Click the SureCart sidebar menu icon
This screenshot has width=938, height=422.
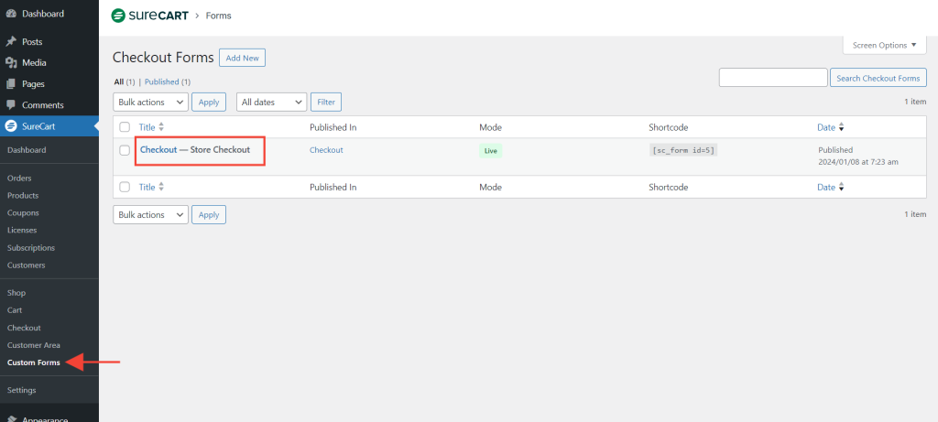tap(11, 126)
